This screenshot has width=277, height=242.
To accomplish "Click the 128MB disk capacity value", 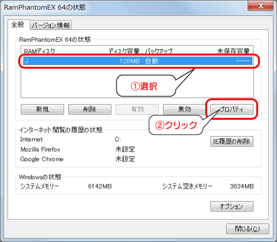I will point(130,61).
